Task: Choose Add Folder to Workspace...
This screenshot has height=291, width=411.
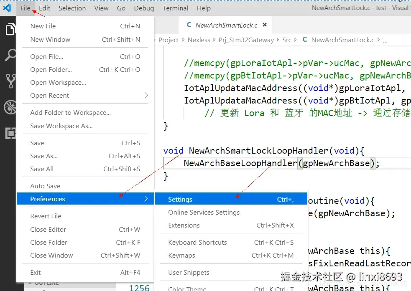Action: click(x=85, y=113)
